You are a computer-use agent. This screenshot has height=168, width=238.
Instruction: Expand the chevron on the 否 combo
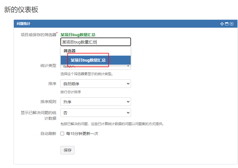128,113
